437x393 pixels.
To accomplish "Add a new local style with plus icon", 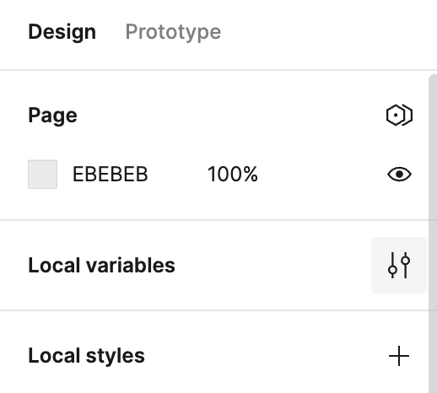I will [399, 356].
